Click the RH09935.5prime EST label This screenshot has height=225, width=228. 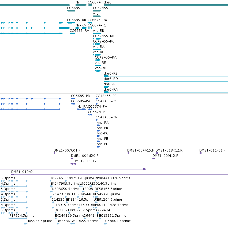click(38, 221)
